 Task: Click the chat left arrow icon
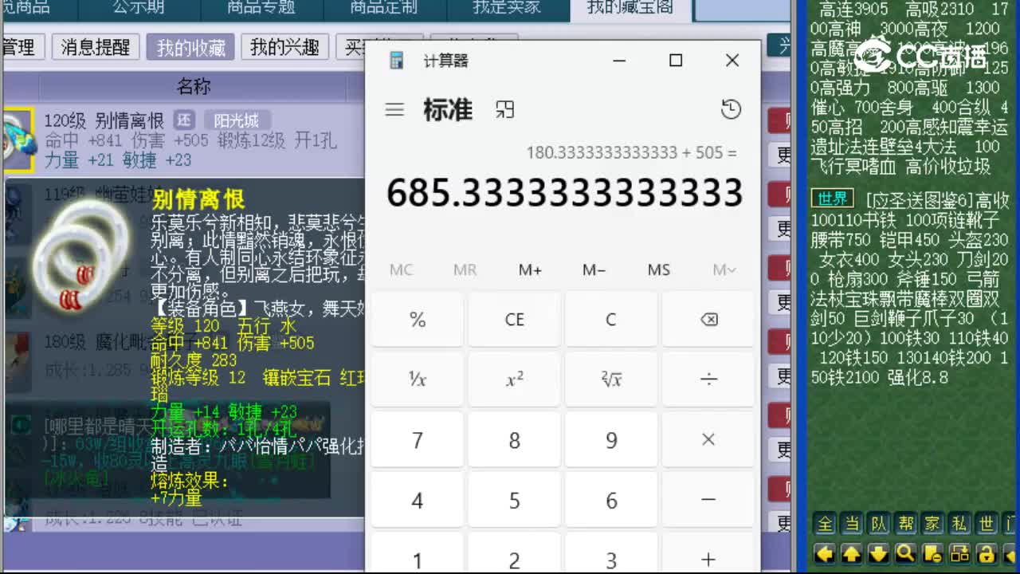[825, 552]
